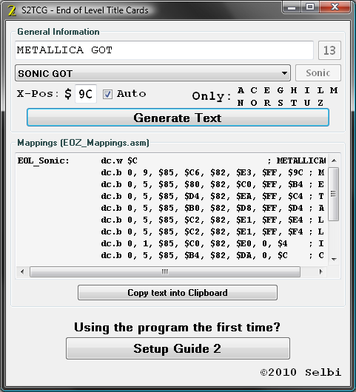Image resolution: width=356 pixels, height=392 pixels.
Task: Toggle the Auto checkbox
Action: point(107,94)
